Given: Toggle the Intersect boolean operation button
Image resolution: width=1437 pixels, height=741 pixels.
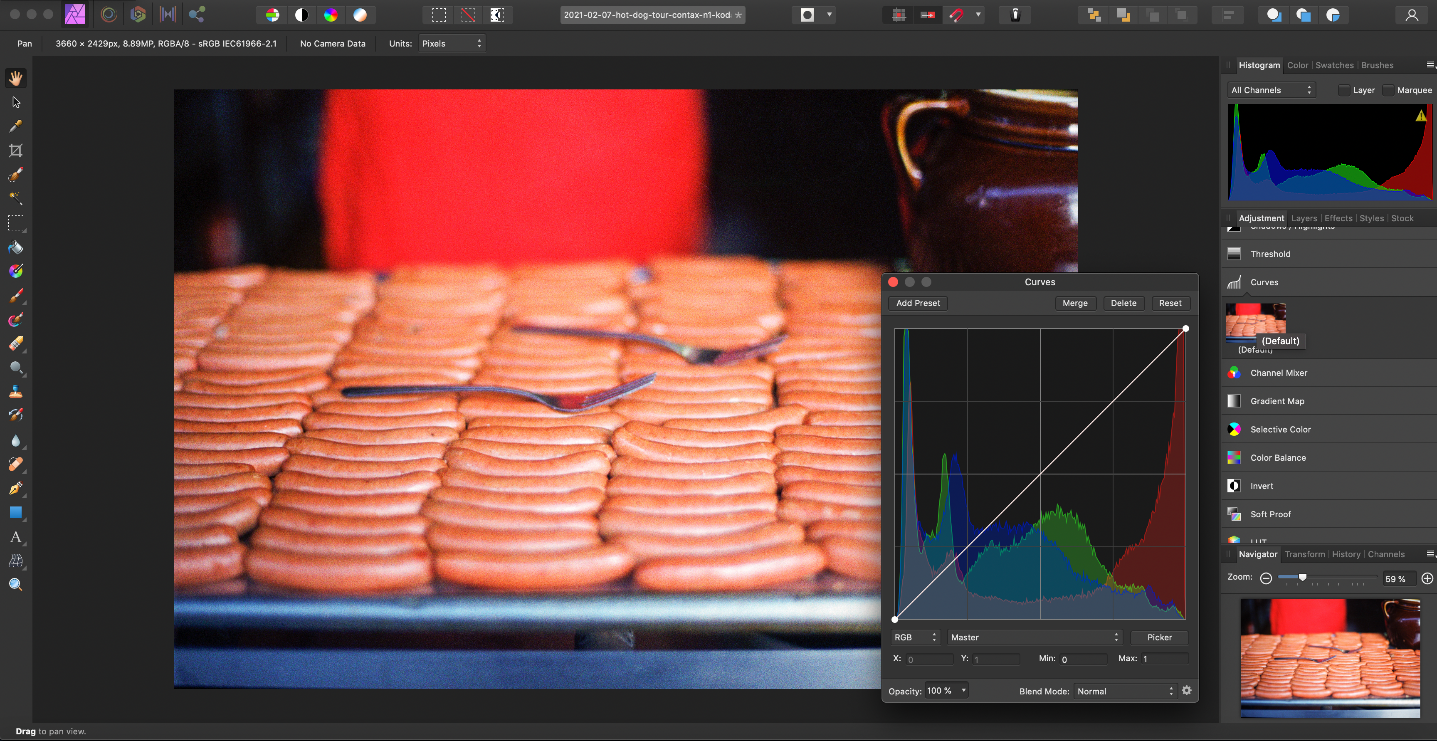Looking at the screenshot, I should point(1333,15).
